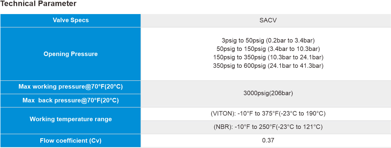The width and height of the screenshot is (391, 148).
Task: Click the Max back pressure label cell
Action: pos(70,100)
